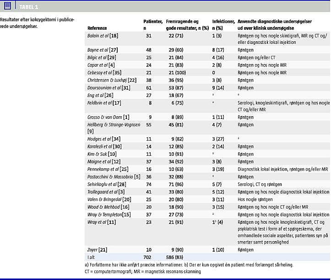The height and width of the screenshot is (280, 331).
Task: Select 'Kim & Suk [10]' reference
Action: coord(102,154)
